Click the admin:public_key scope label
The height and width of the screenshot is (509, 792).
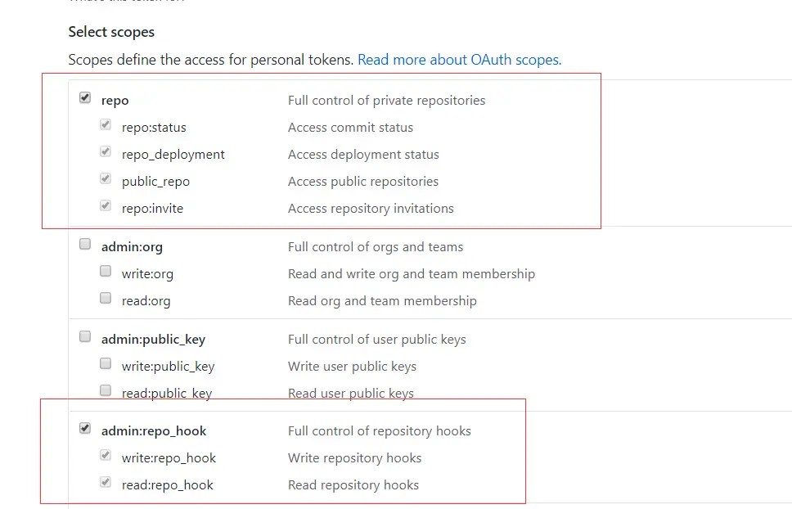153,340
